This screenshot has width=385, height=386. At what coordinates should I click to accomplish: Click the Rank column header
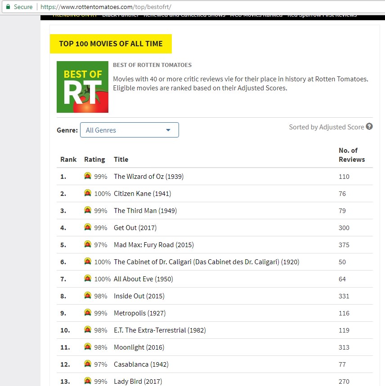click(x=68, y=160)
